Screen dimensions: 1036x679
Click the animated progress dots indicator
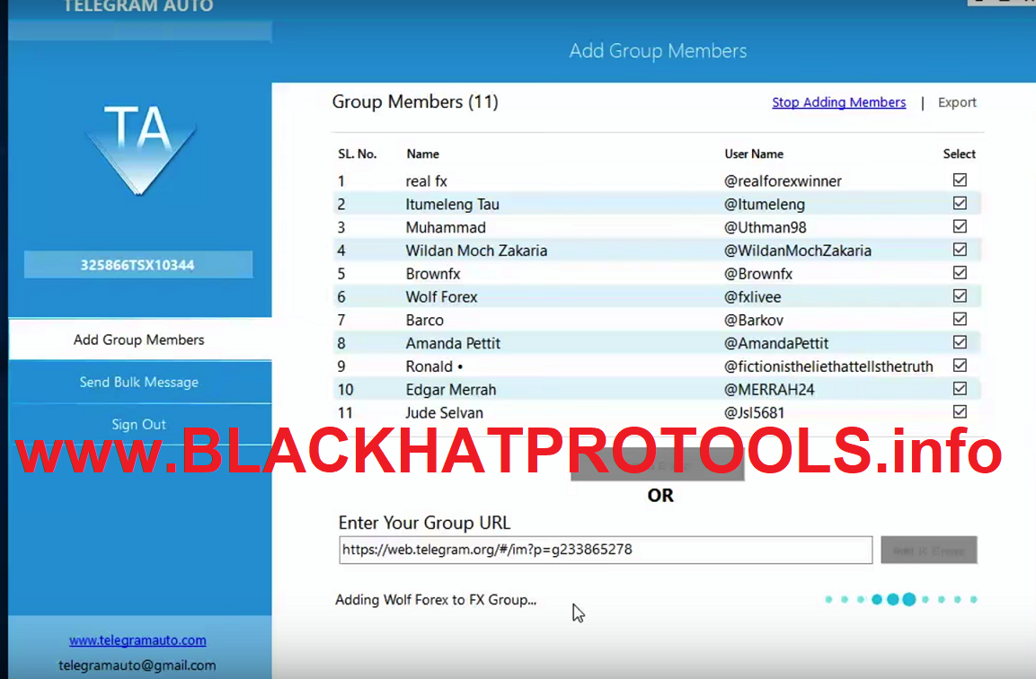900,599
